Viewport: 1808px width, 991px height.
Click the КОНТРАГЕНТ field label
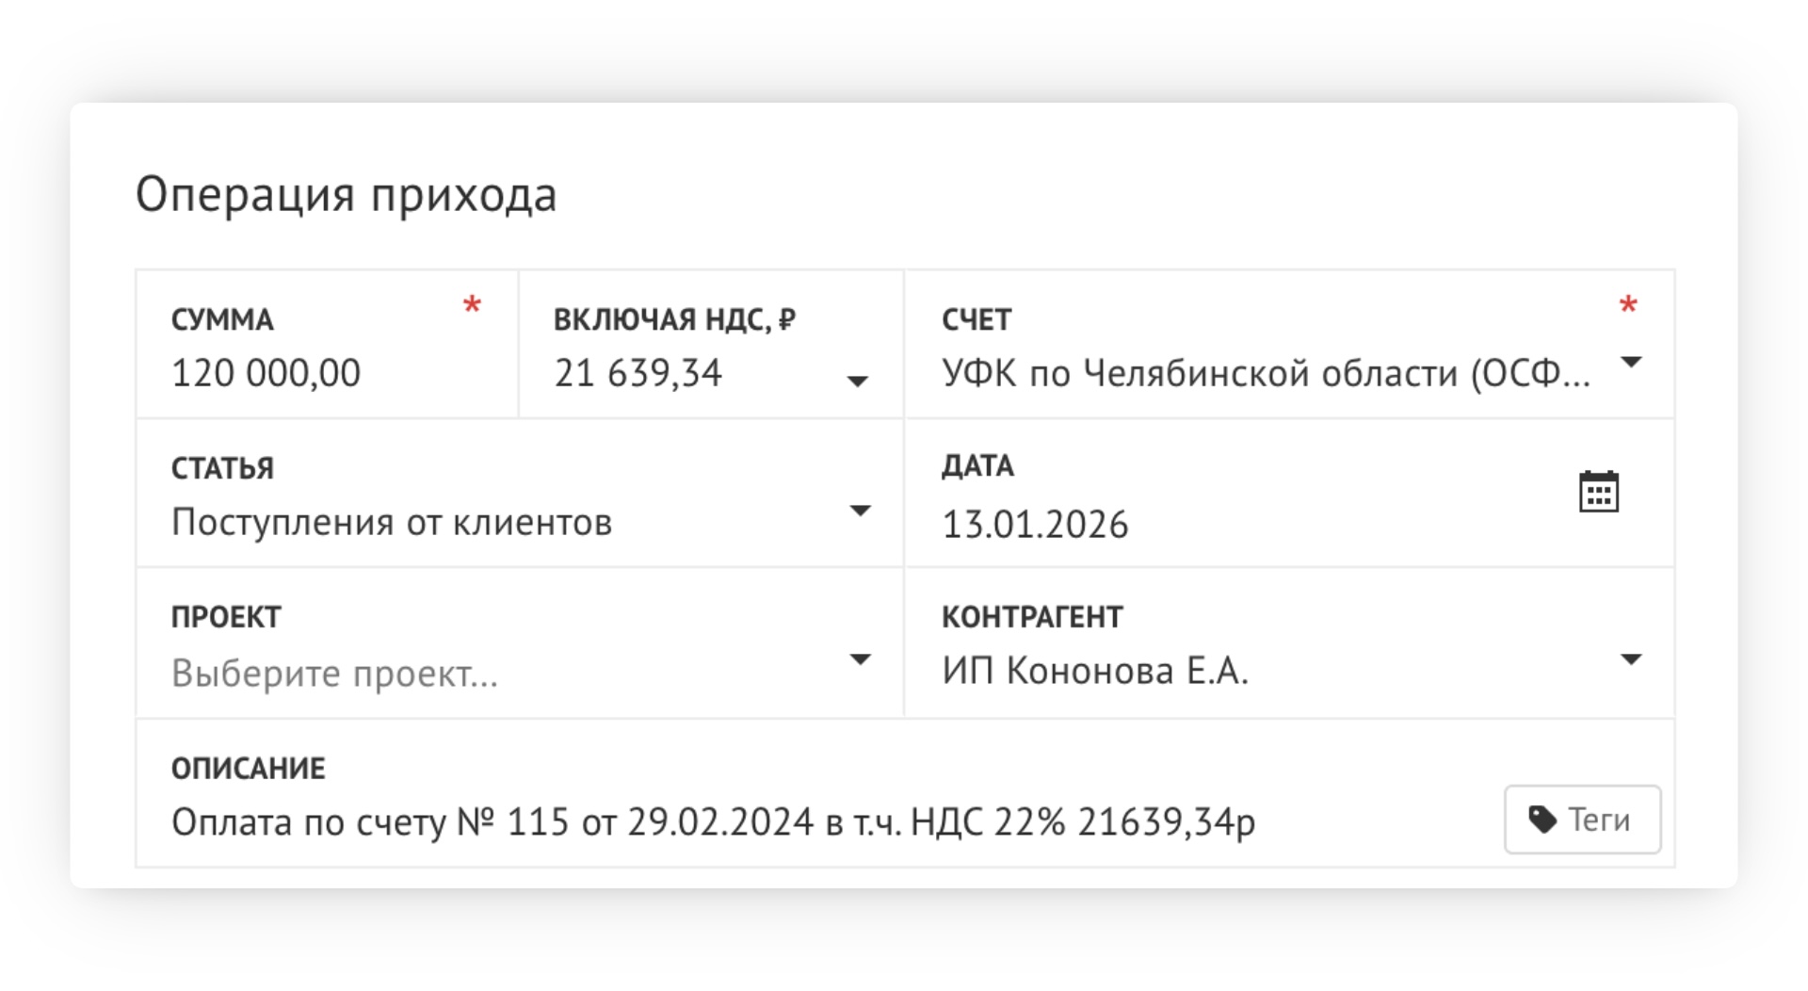1032,617
